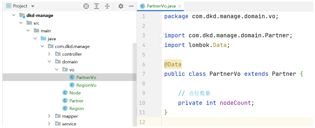Viewport: 315px width, 128px height.
Task: Click the package declaration on line 1
Action: click(x=221, y=16)
